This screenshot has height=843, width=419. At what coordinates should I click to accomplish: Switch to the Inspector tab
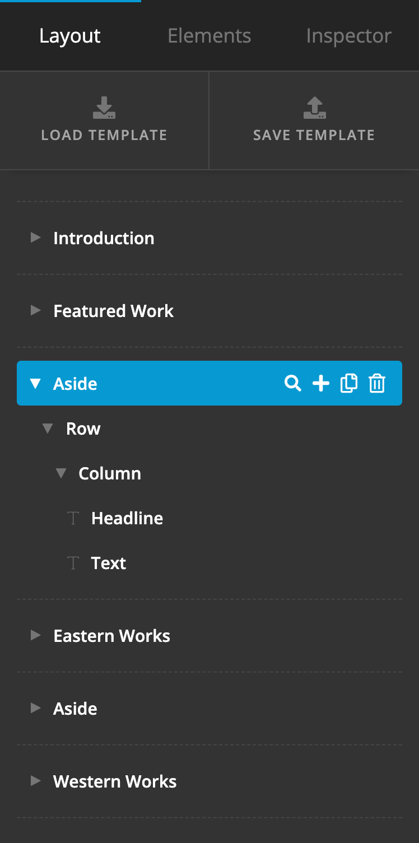point(348,35)
